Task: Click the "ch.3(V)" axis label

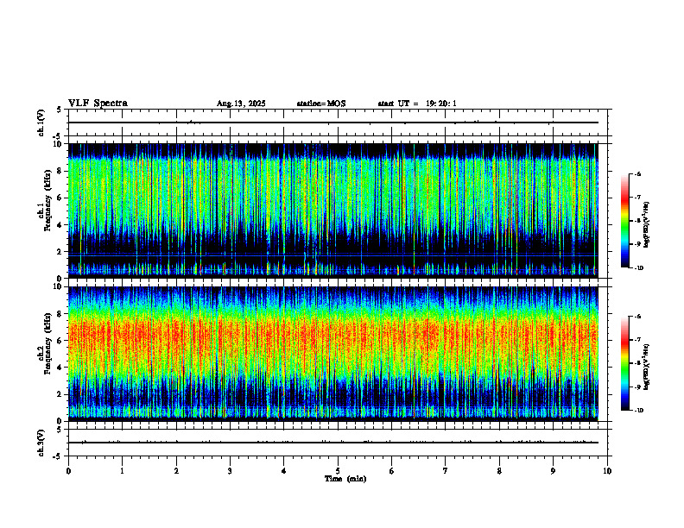Action: [41, 443]
